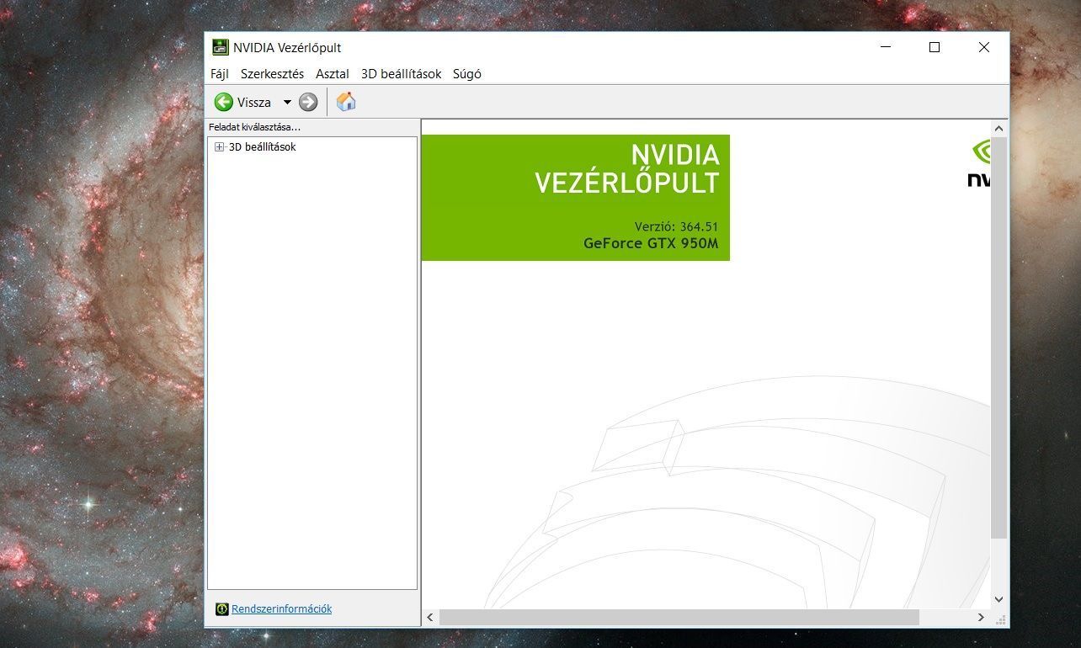Open the Rendszerinformációk link
The width and height of the screenshot is (1081, 648).
pyautogui.click(x=282, y=609)
